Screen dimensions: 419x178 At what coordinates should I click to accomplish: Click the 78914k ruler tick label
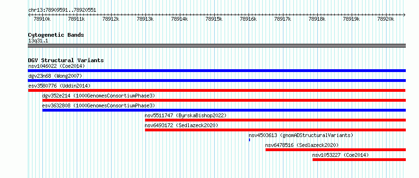pyautogui.click(x=179, y=19)
